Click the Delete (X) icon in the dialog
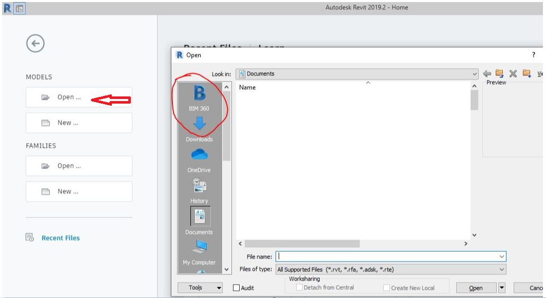546x298 pixels. click(513, 73)
